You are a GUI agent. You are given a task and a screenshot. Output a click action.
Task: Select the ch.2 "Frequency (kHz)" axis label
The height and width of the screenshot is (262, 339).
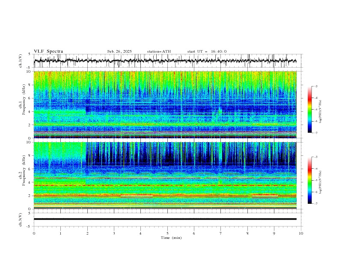pos(24,170)
